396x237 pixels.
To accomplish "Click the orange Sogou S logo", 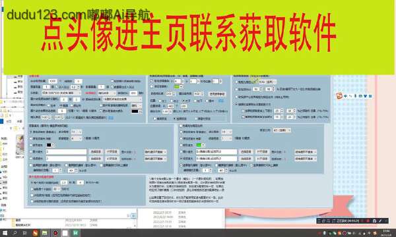I will 339,96.
